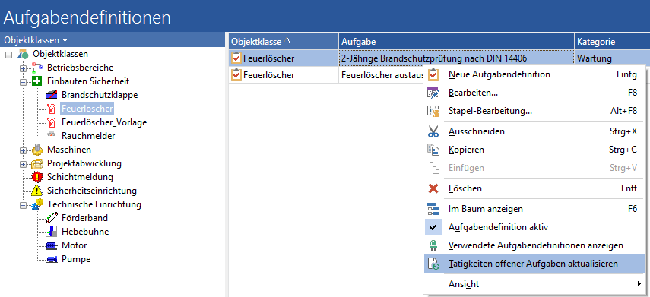
Task: Choose Tätigkeiten offener Aufgaben aktualisieren
Action: pos(534,264)
